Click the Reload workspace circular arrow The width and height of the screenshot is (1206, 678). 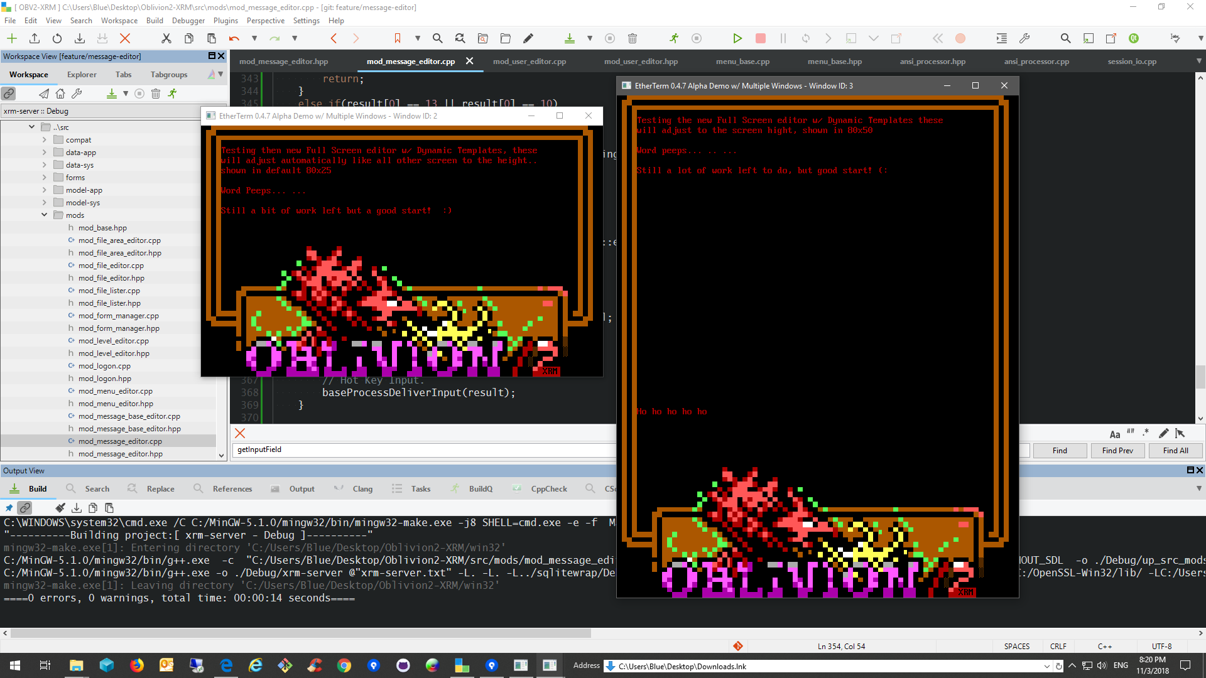57,38
